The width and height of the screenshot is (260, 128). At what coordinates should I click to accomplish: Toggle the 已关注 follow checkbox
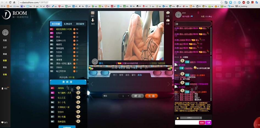153,63
